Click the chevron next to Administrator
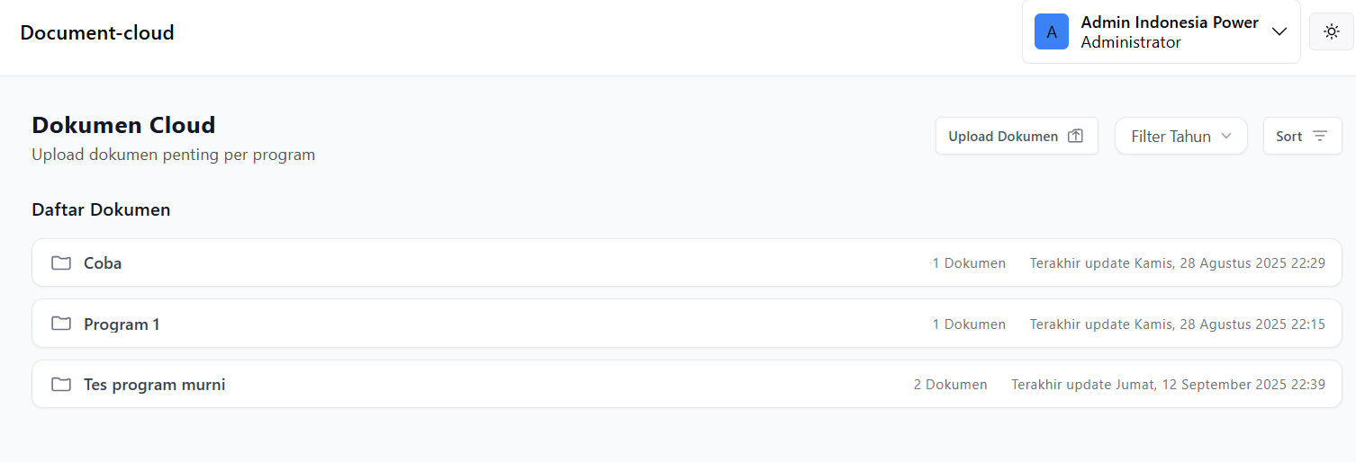The width and height of the screenshot is (1356, 462). pos(1279,31)
